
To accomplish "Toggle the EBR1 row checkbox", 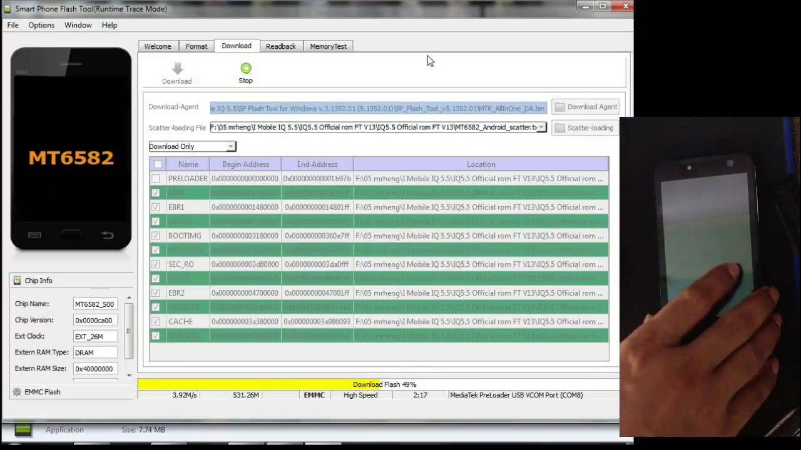I will (x=156, y=207).
